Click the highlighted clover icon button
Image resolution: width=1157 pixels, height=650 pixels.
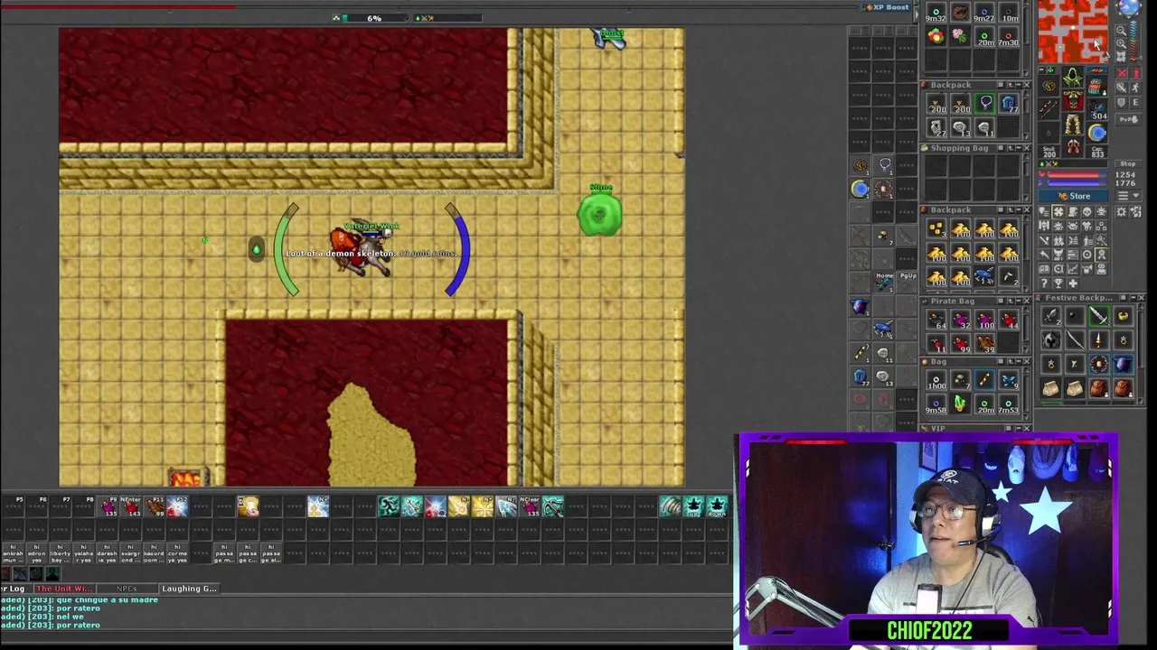point(1058,212)
